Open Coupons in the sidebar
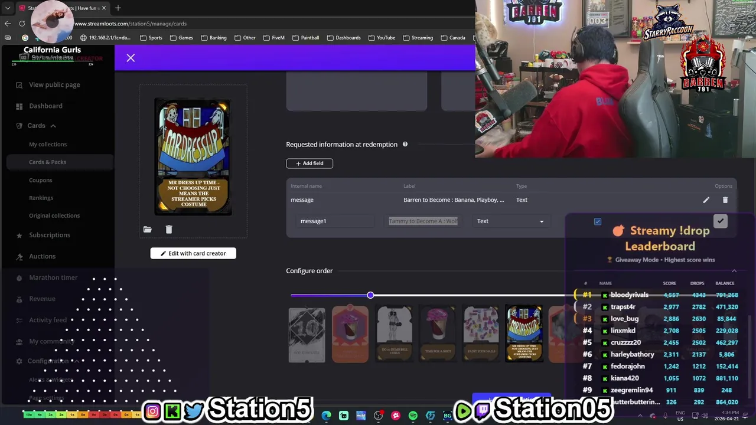756x425 pixels. [41, 181]
